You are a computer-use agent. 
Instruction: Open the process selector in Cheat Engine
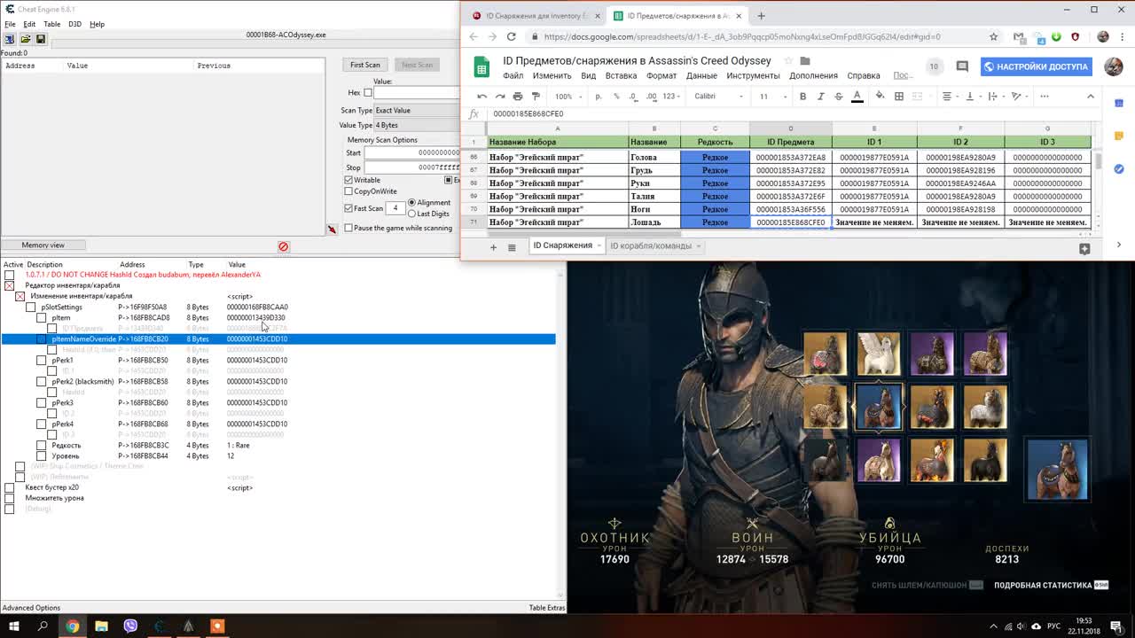point(11,39)
